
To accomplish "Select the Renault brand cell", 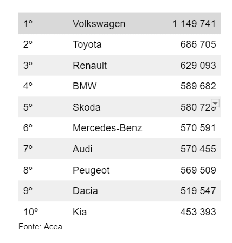I will coord(114,65).
